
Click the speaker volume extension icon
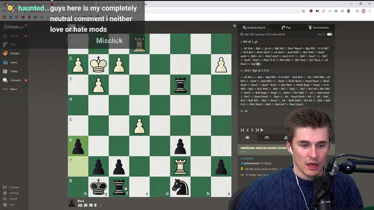[x=317, y=11]
